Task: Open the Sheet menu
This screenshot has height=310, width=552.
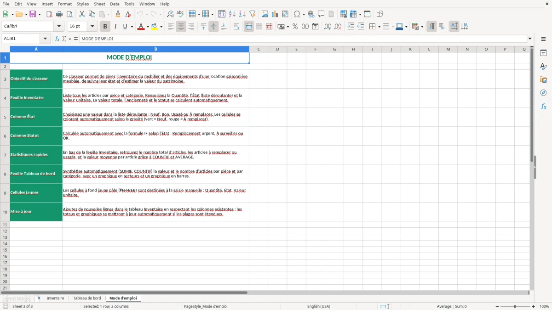Action: tap(99, 4)
